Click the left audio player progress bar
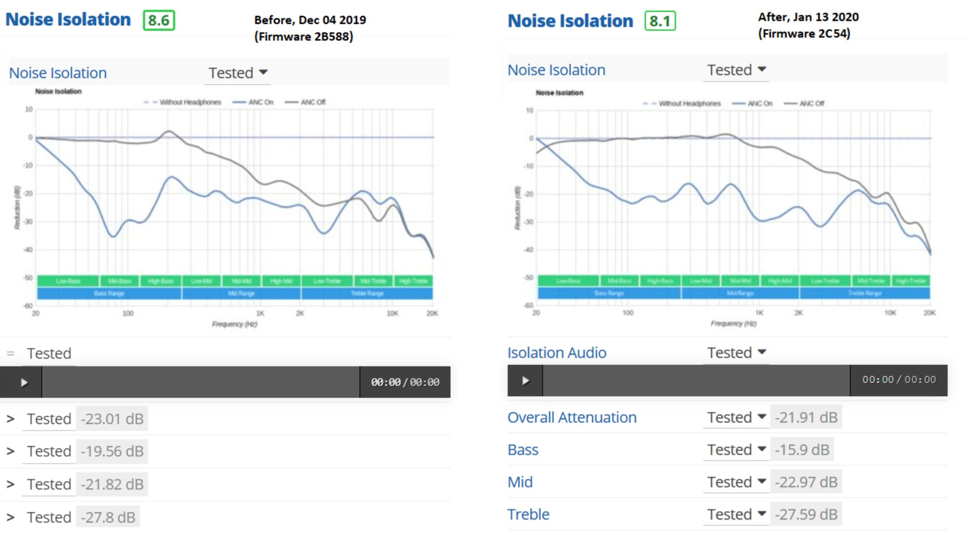Viewport: 974px width, 549px height. (201, 383)
